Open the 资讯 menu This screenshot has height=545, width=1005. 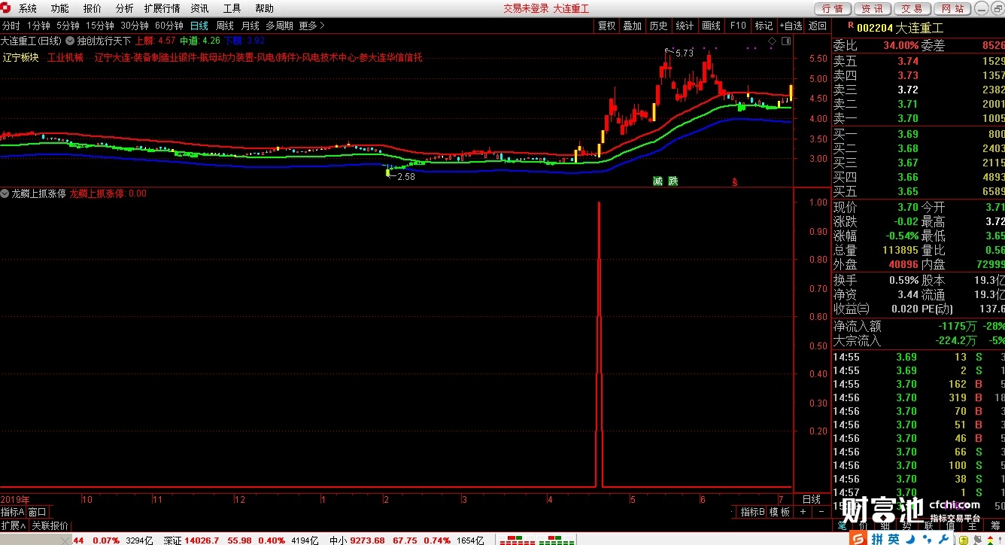pos(200,8)
